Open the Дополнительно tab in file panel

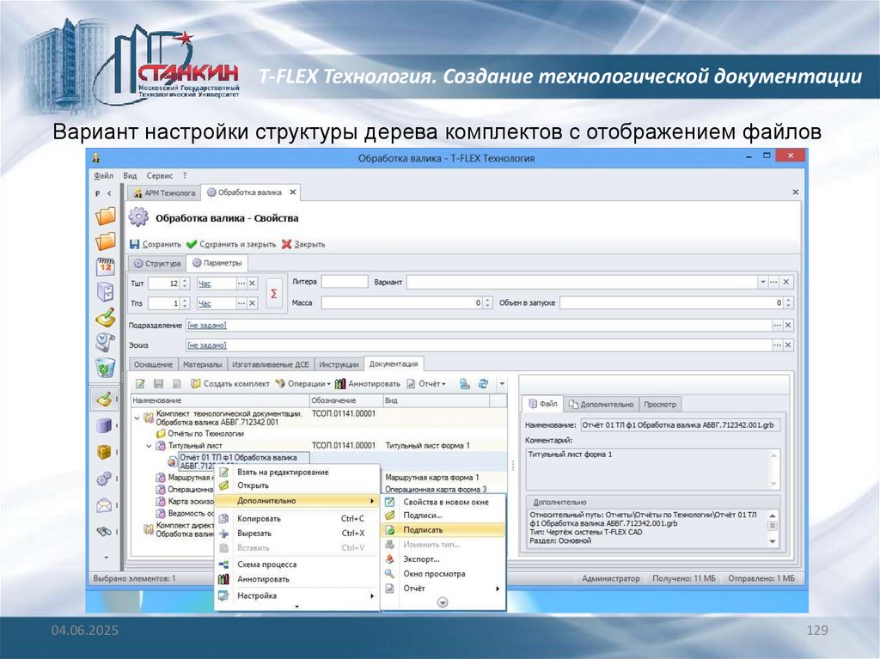(x=601, y=404)
